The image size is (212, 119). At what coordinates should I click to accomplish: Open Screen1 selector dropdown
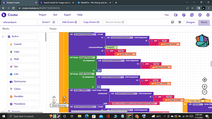[48, 22]
